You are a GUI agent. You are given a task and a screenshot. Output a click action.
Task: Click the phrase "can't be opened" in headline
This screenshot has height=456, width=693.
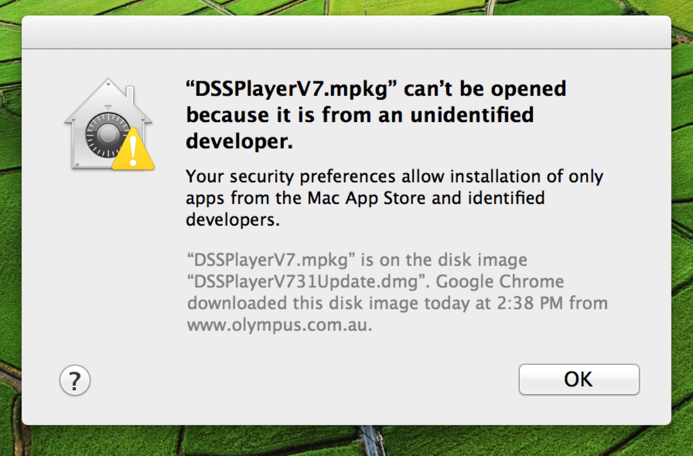[x=485, y=89]
